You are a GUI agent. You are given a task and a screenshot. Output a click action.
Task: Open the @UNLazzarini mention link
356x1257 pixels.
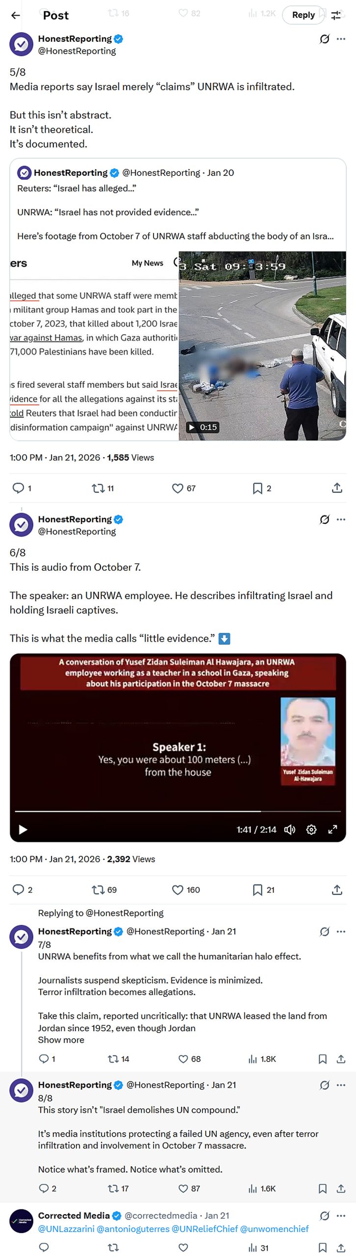66,1229
